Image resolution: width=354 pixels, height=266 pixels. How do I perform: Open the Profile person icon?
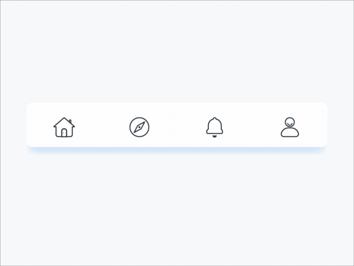tap(290, 127)
